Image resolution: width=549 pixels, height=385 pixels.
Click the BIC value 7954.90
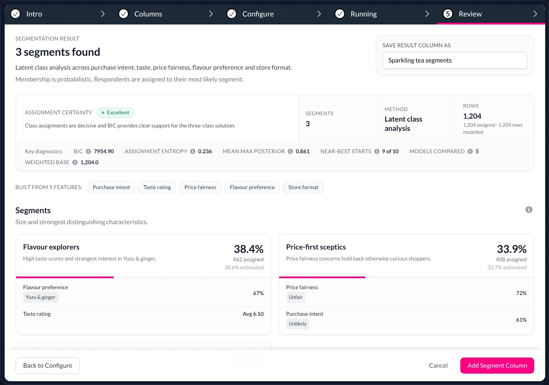[x=104, y=152]
